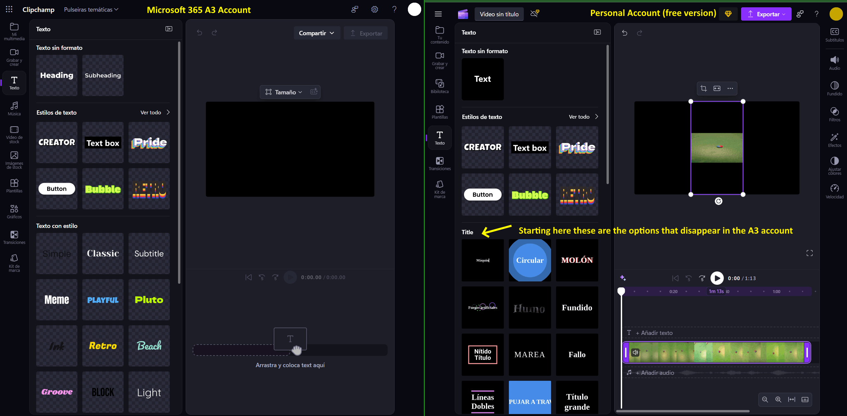This screenshot has width=847, height=416.
Task: Click + Añadir audio on the timeline
Action: (x=655, y=372)
